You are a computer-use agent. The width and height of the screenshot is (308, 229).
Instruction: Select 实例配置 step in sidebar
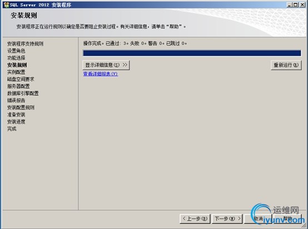[x=16, y=72]
